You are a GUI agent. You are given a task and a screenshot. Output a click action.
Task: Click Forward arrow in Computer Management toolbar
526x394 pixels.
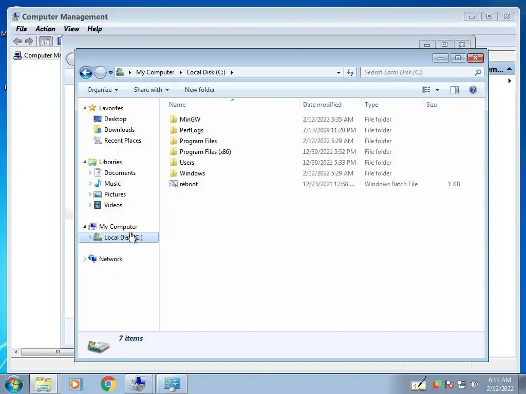(x=29, y=41)
